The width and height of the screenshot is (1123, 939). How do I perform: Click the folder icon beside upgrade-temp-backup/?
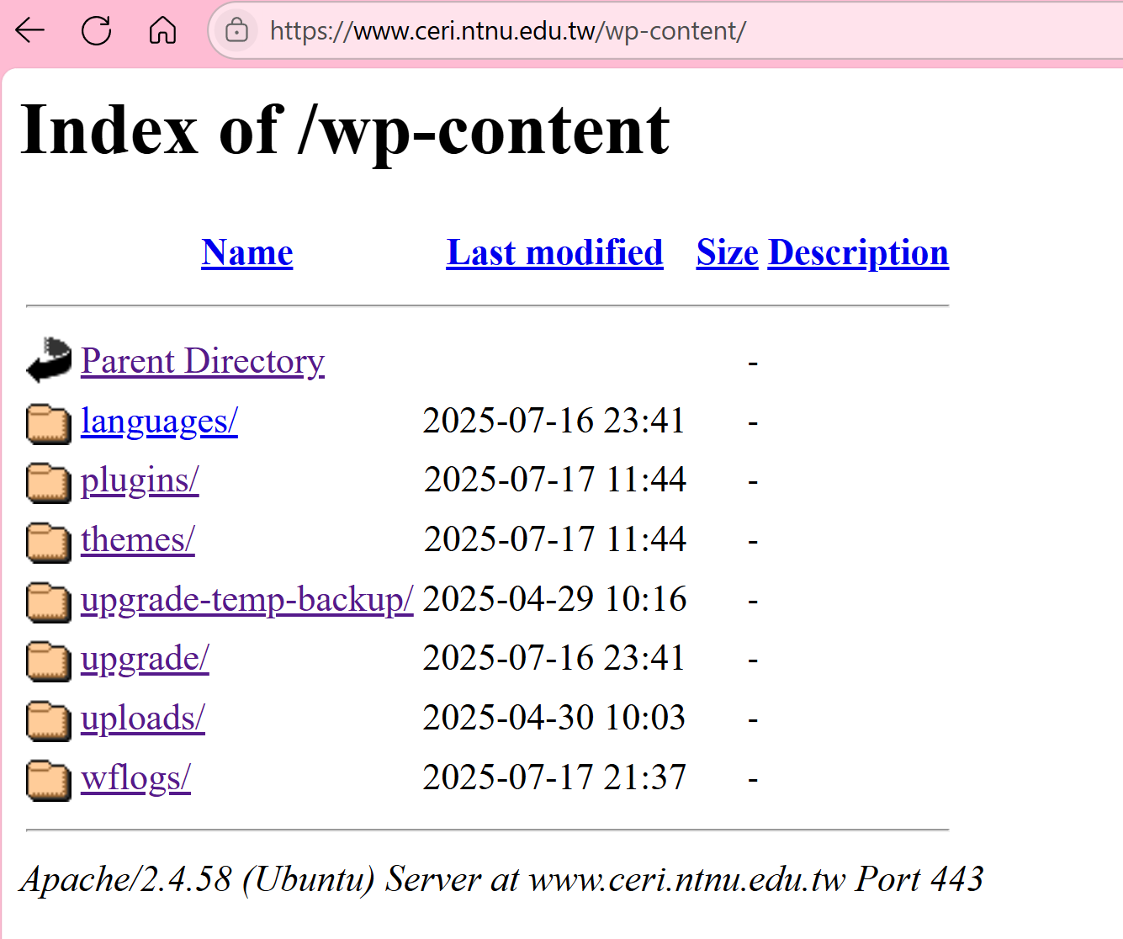tap(49, 601)
